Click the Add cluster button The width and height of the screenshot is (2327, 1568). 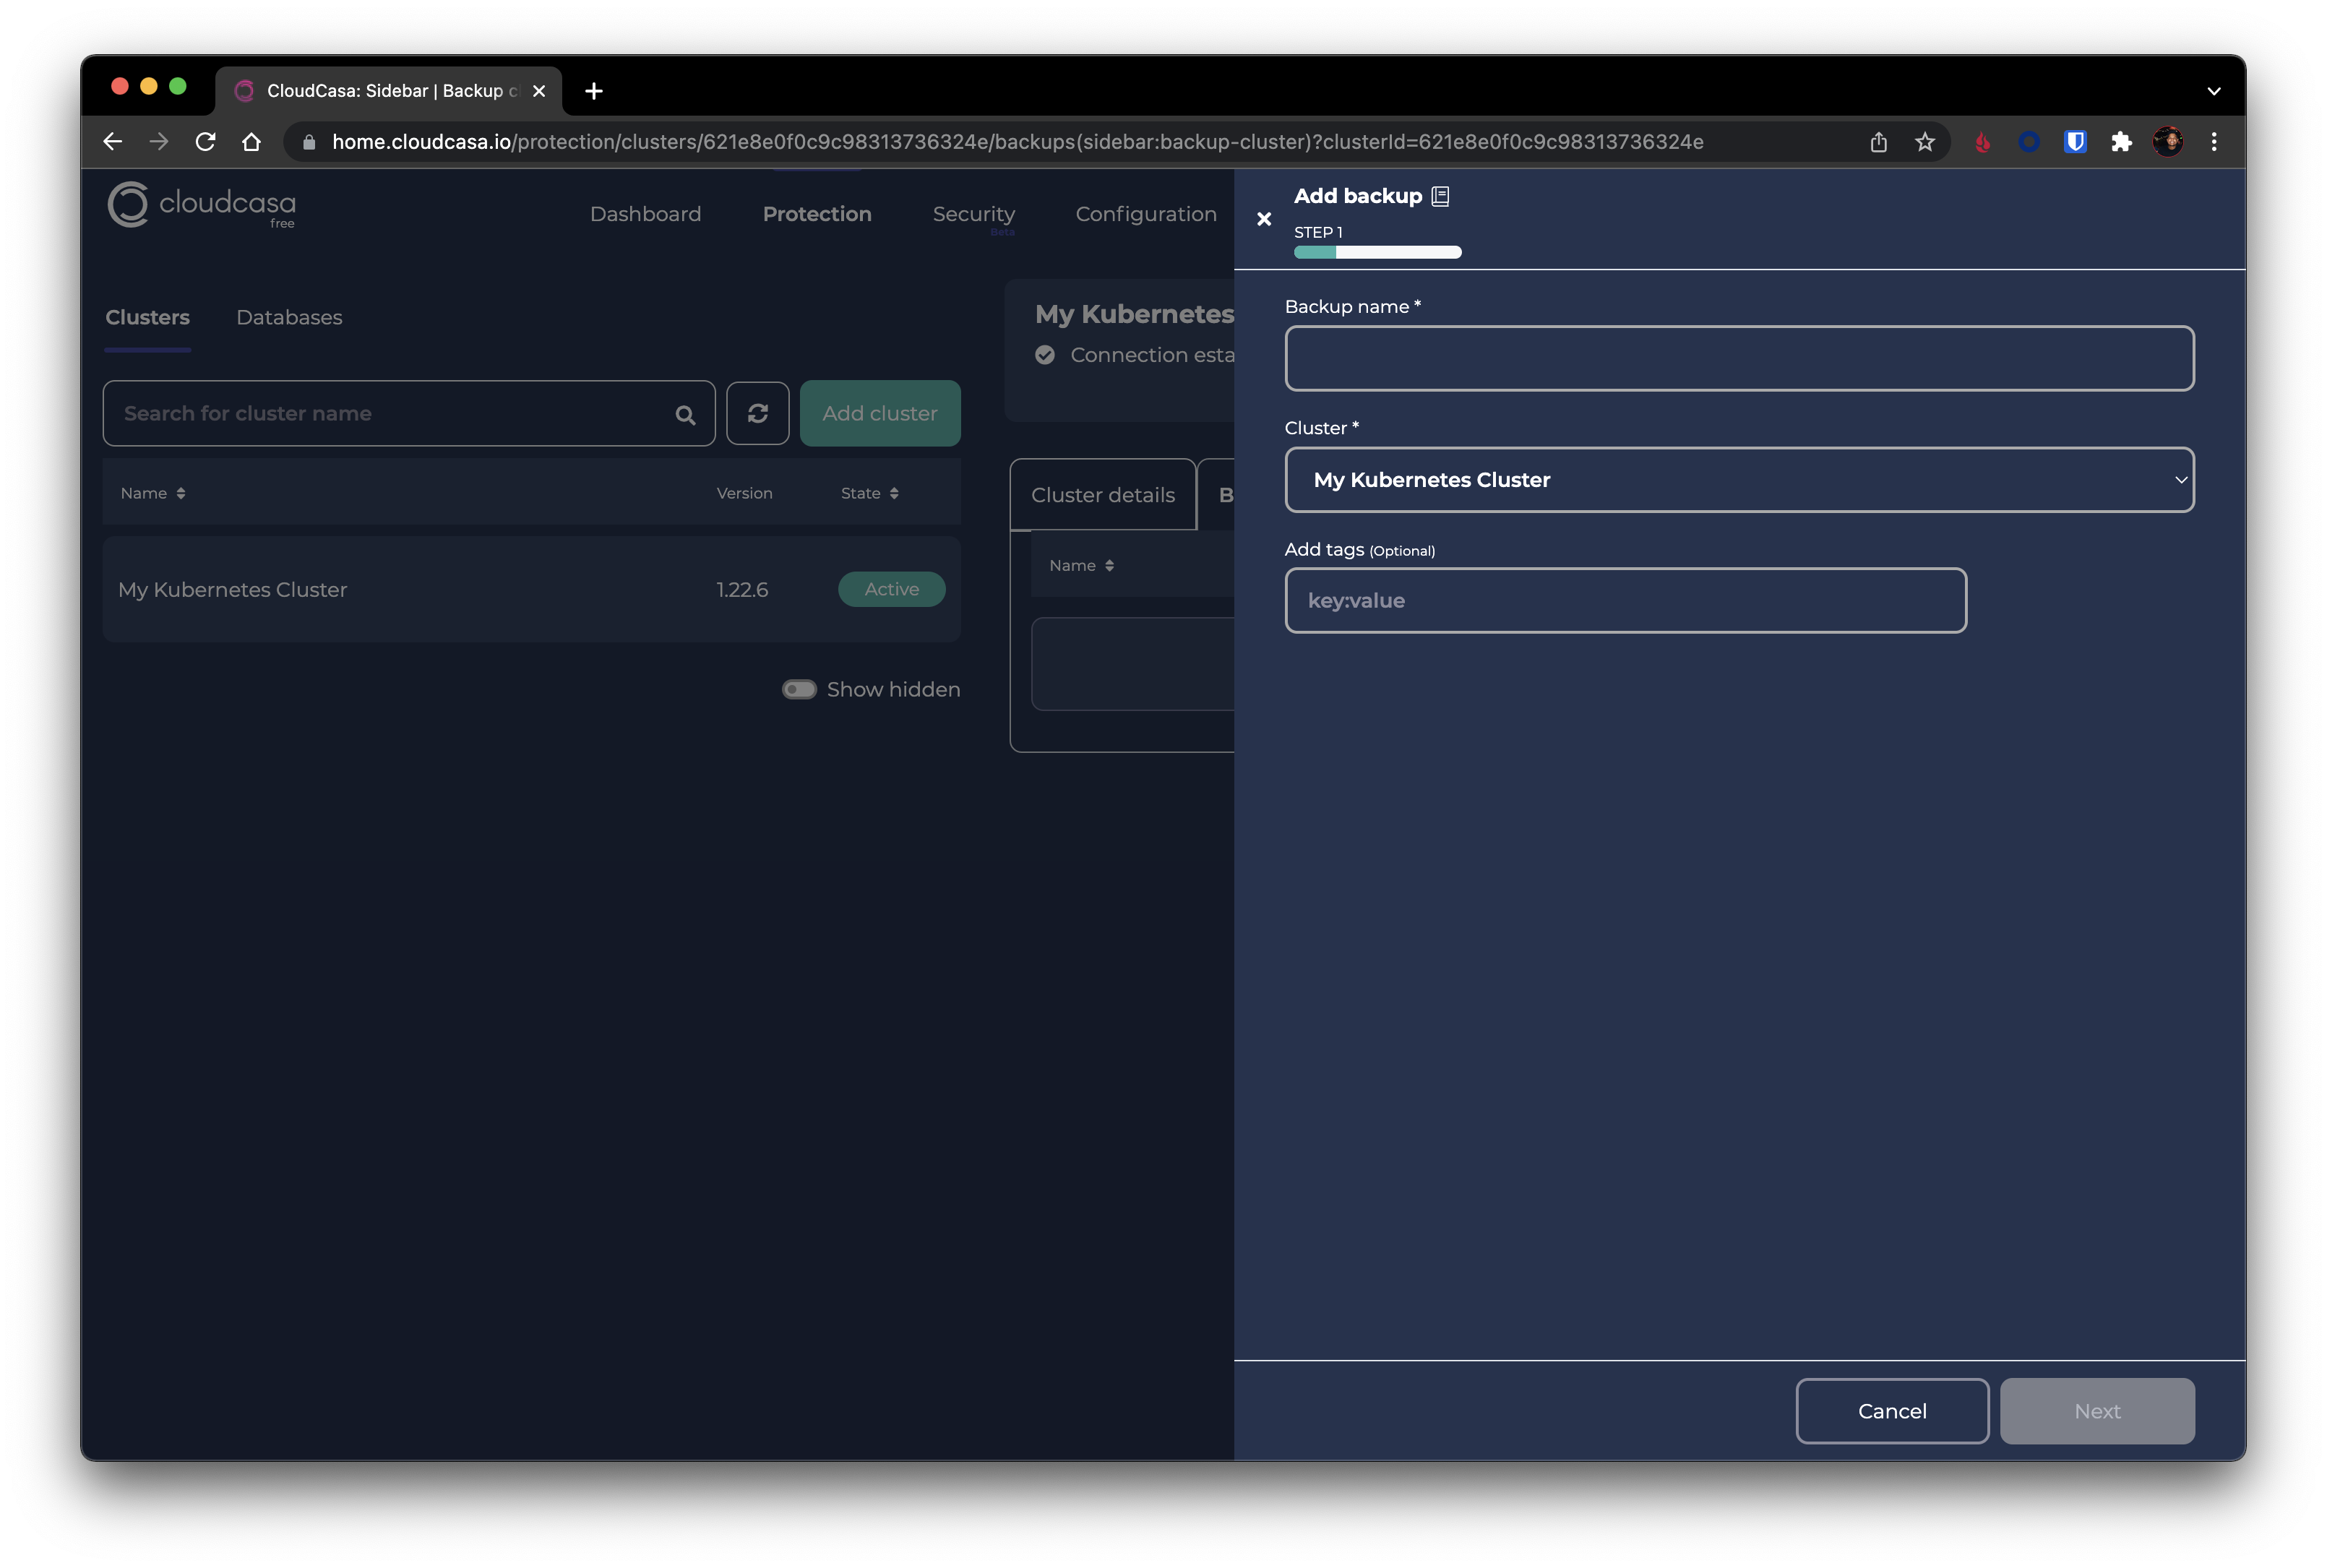pyautogui.click(x=879, y=413)
